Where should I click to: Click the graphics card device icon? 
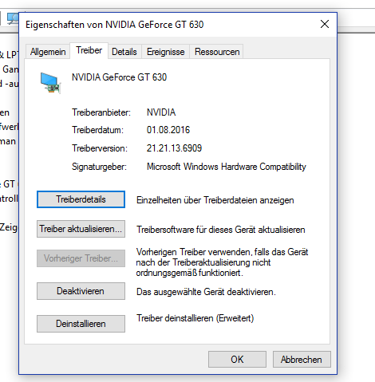click(50, 83)
